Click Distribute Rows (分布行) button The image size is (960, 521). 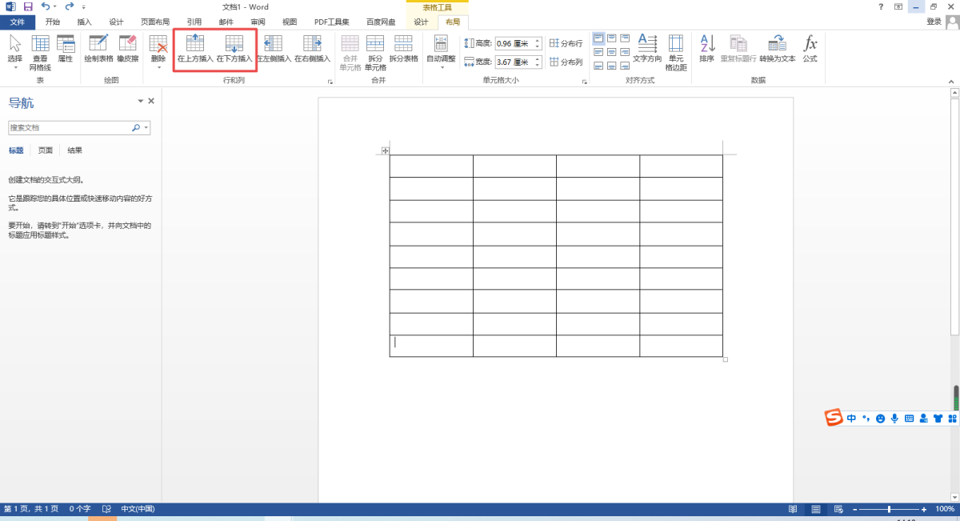(566, 43)
